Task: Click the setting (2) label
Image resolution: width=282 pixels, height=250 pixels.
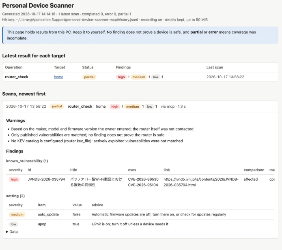Action: (15, 196)
